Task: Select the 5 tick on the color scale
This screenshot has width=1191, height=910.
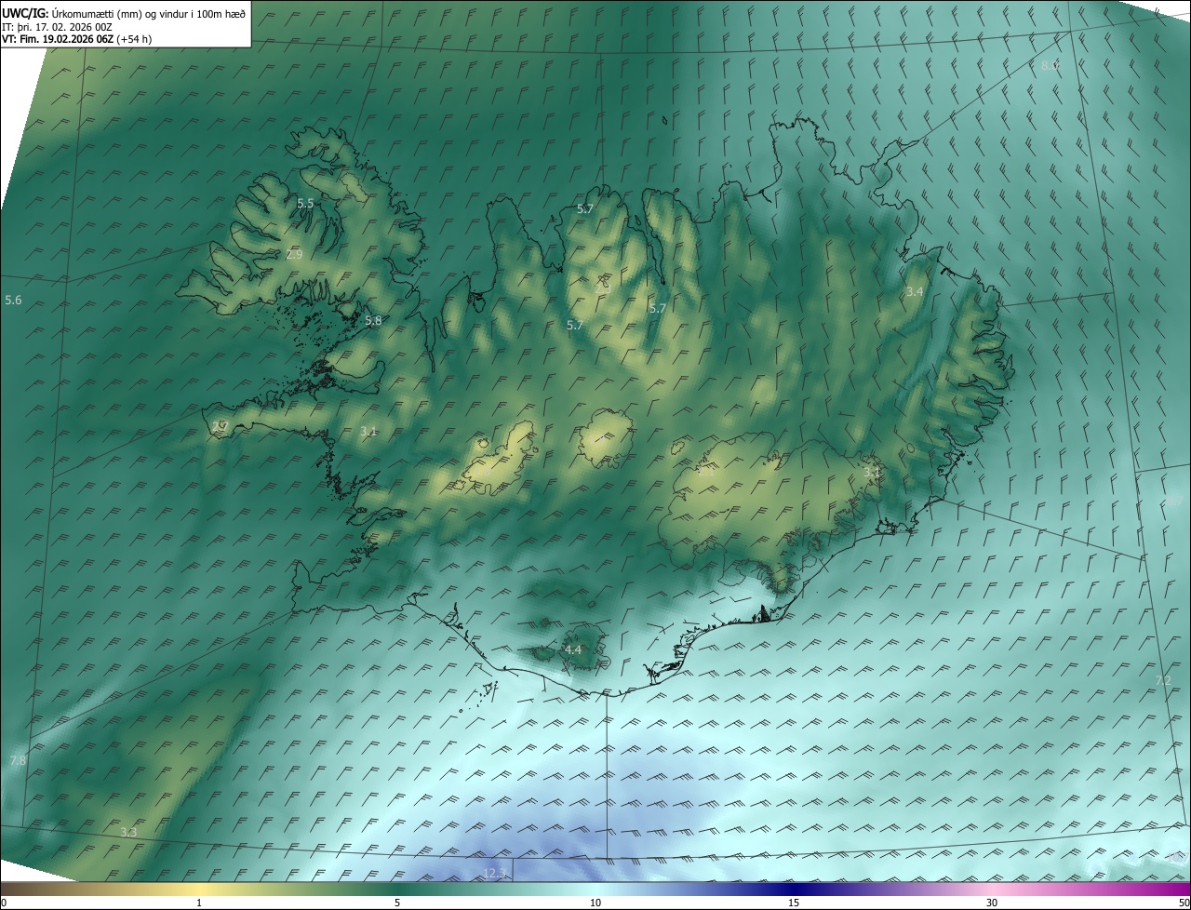Action: 397,903
